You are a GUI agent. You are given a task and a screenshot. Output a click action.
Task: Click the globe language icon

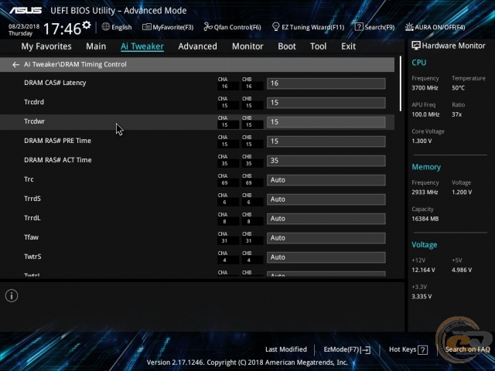[x=106, y=27]
